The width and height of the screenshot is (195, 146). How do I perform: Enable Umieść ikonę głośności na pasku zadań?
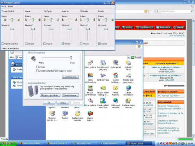pos(37,71)
